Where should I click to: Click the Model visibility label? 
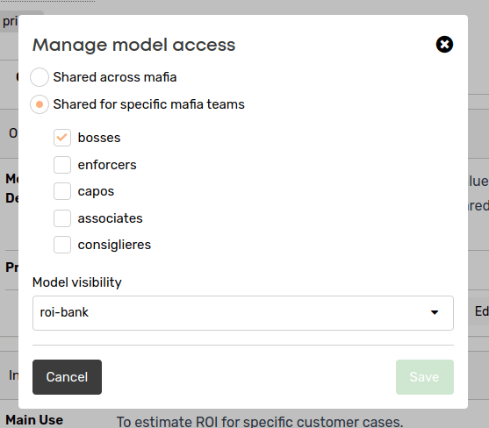click(x=77, y=282)
